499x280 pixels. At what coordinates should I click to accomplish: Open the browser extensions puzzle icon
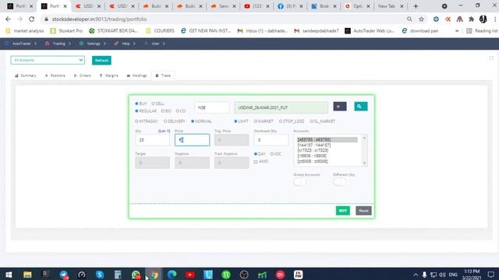coord(471,19)
